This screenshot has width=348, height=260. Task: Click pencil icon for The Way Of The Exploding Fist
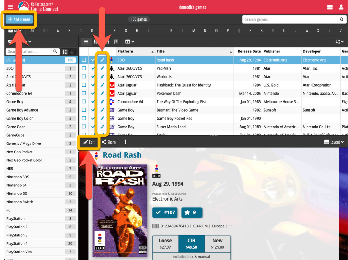pos(102,102)
